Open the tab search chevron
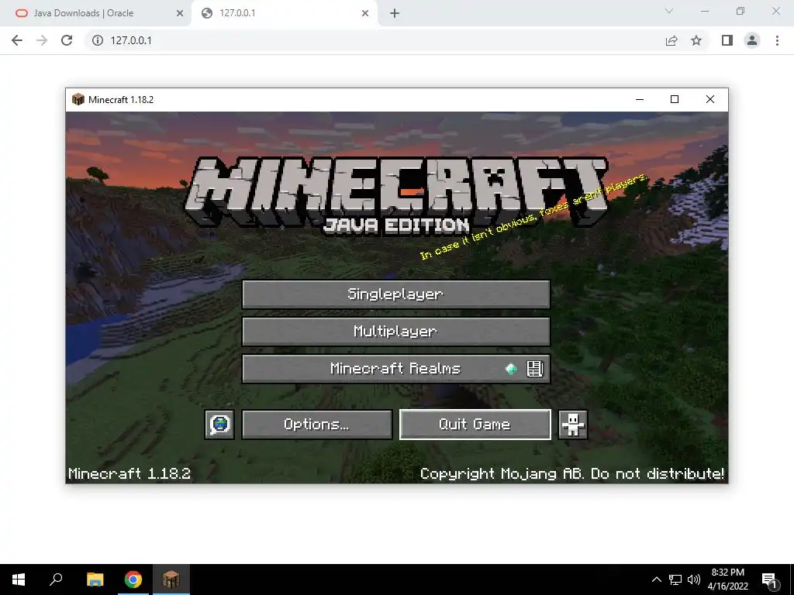 tap(669, 11)
